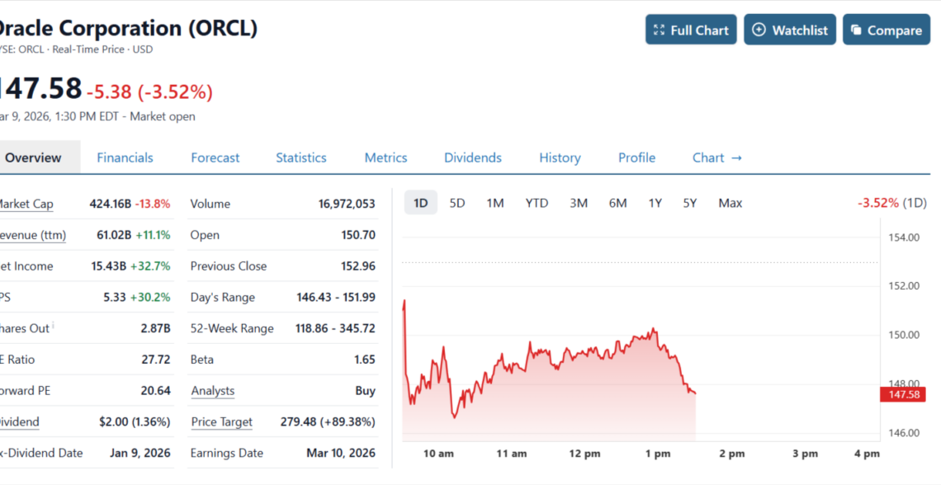Click the -5.38 (-3.52%) price change
Viewport: 941px width, 485px height.
tap(149, 92)
